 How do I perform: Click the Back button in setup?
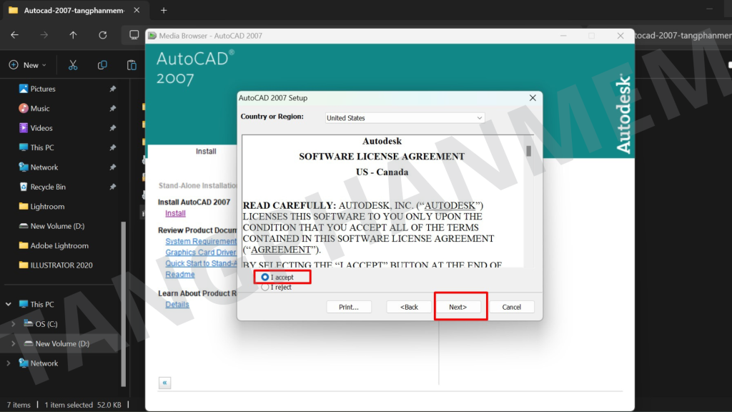click(409, 307)
